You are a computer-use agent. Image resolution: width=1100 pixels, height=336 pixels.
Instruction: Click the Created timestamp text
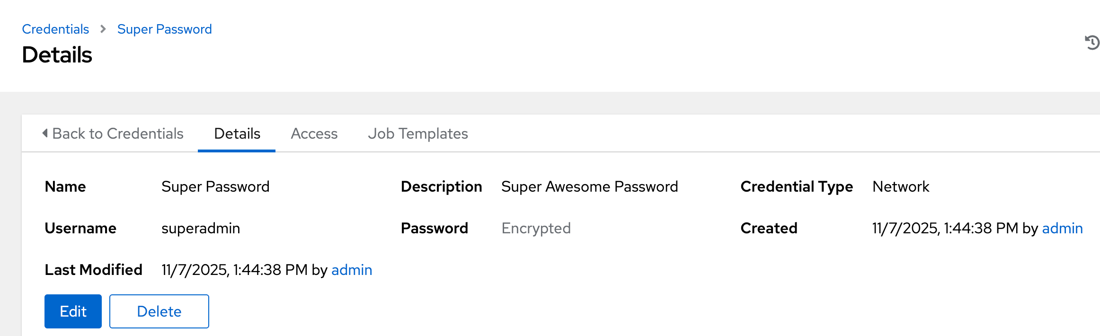point(945,229)
